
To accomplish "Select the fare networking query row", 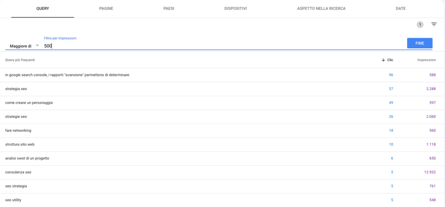I will pyautogui.click(x=222, y=130).
